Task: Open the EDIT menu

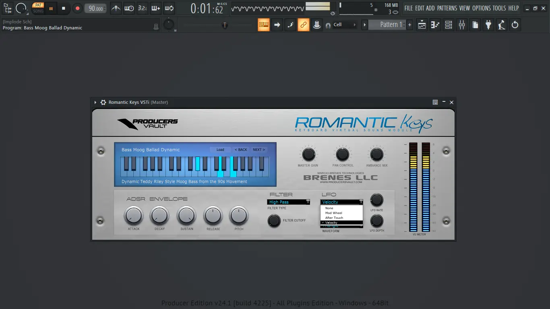Action: pos(420,8)
